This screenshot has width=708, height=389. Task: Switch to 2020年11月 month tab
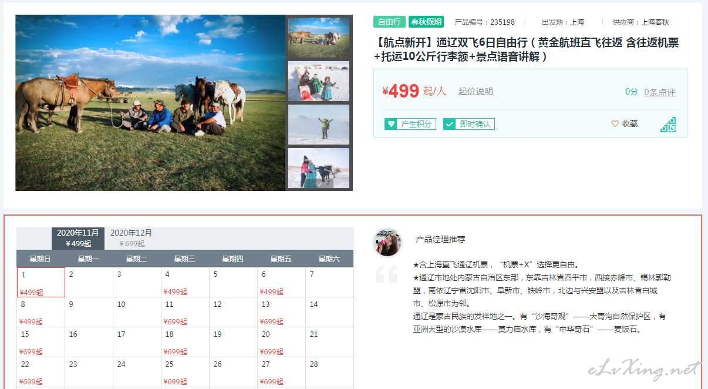(78, 238)
